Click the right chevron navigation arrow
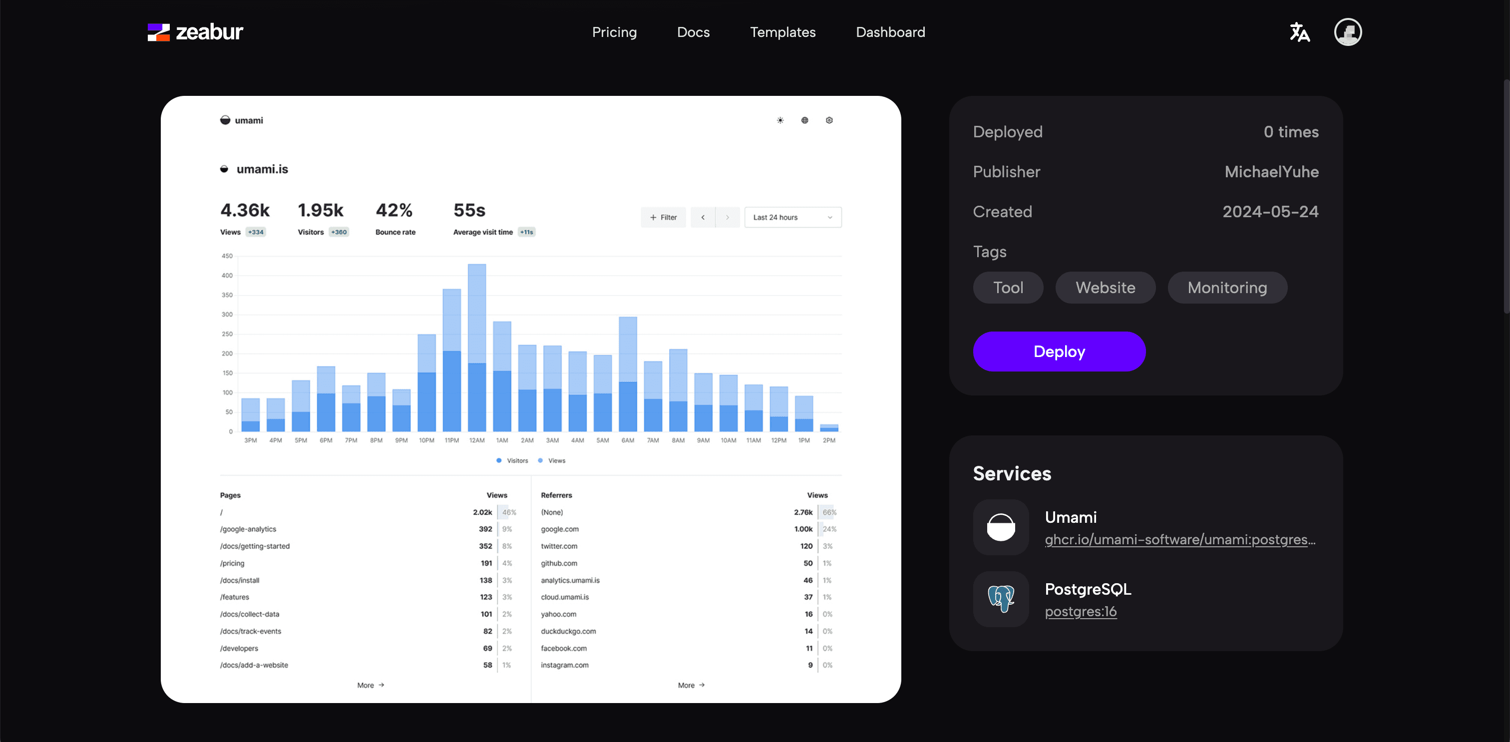 [727, 217]
